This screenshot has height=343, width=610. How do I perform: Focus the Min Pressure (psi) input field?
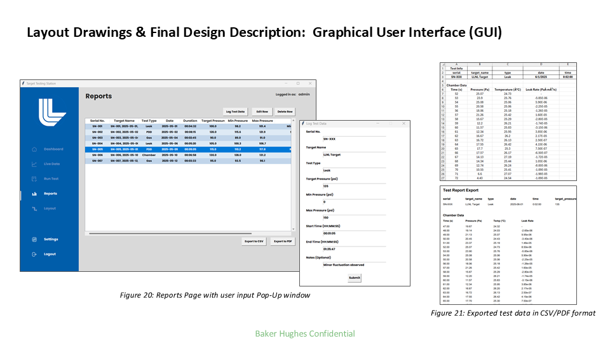coord(354,202)
